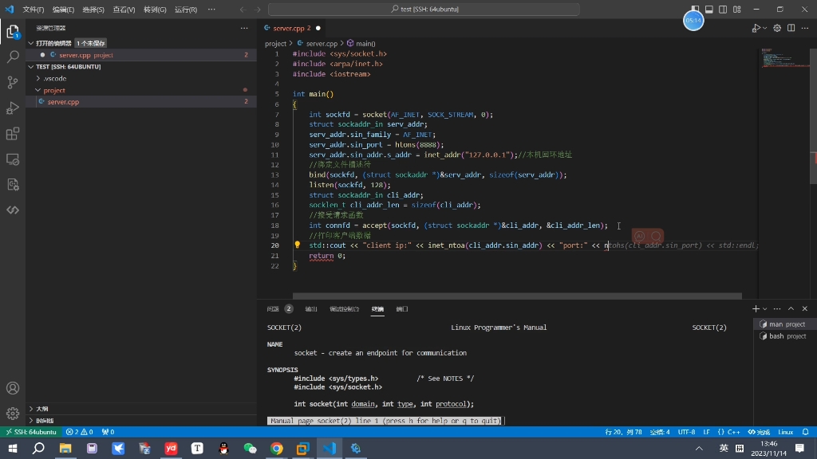Click the notifications bell in status bar
This screenshot has height=459, width=817.
806,432
